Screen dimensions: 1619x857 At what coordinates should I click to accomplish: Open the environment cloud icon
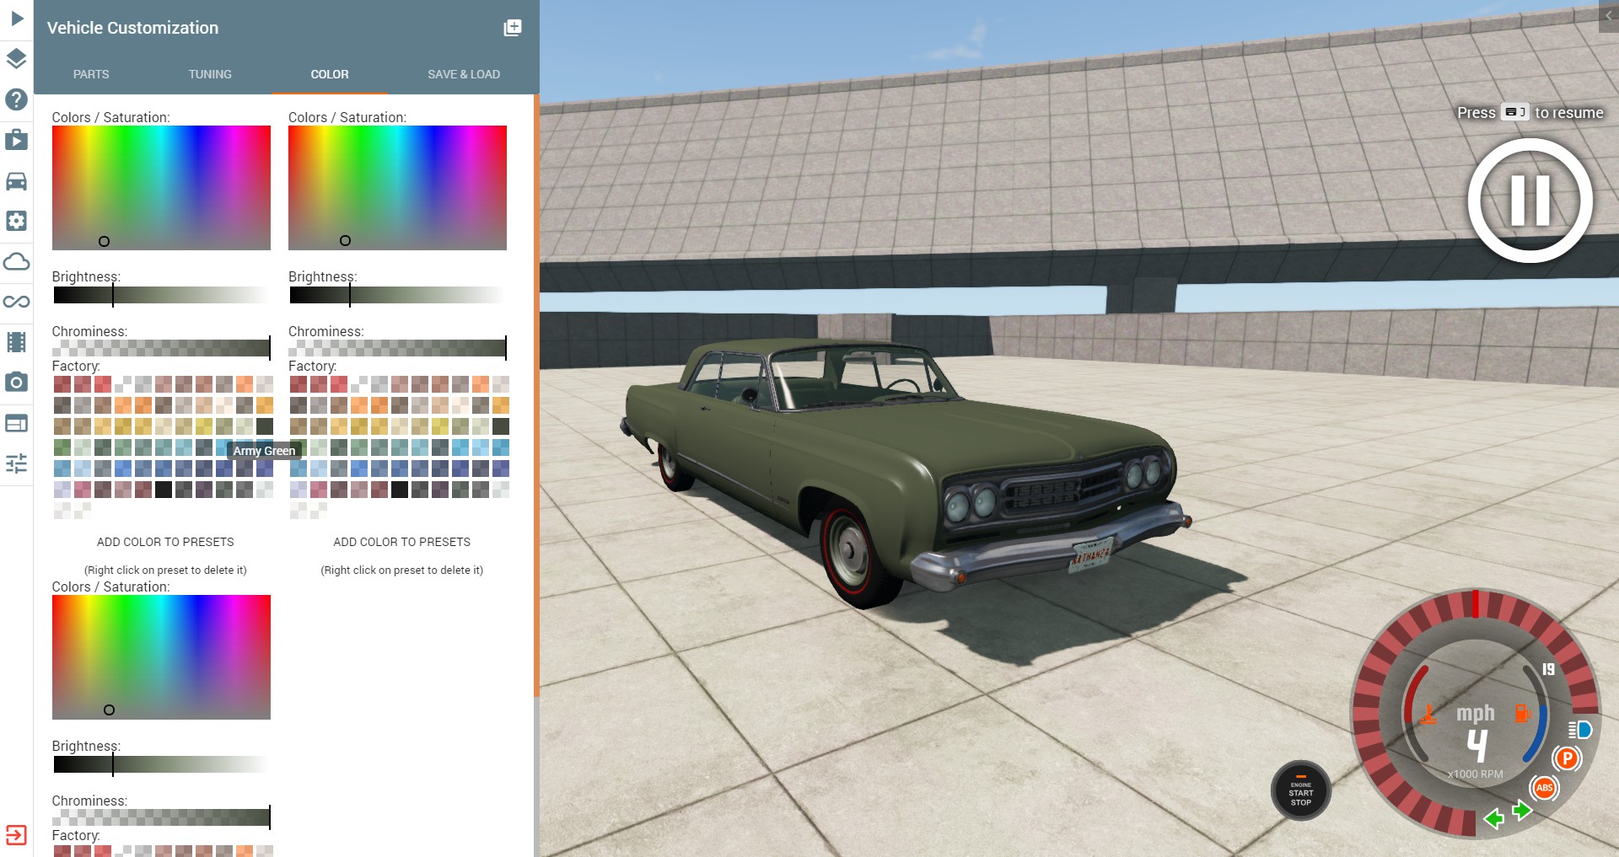point(16,261)
